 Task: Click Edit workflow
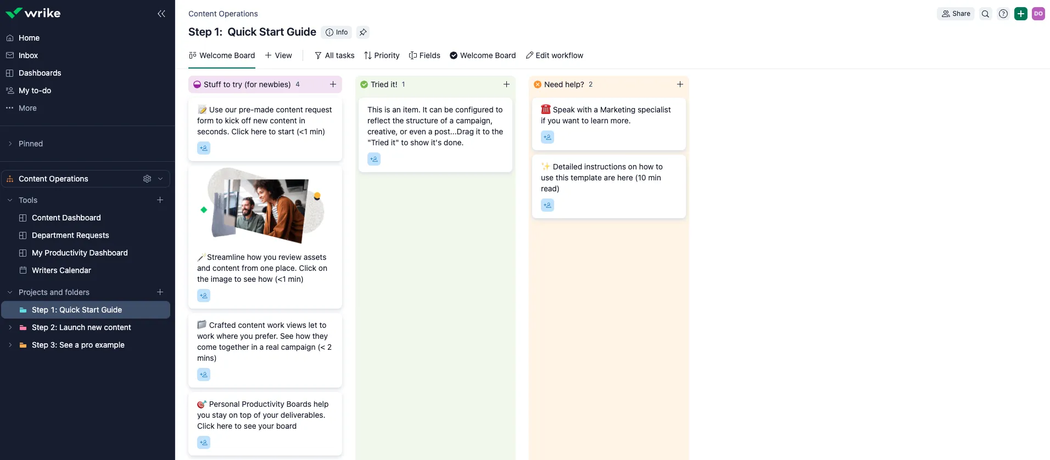click(x=555, y=55)
